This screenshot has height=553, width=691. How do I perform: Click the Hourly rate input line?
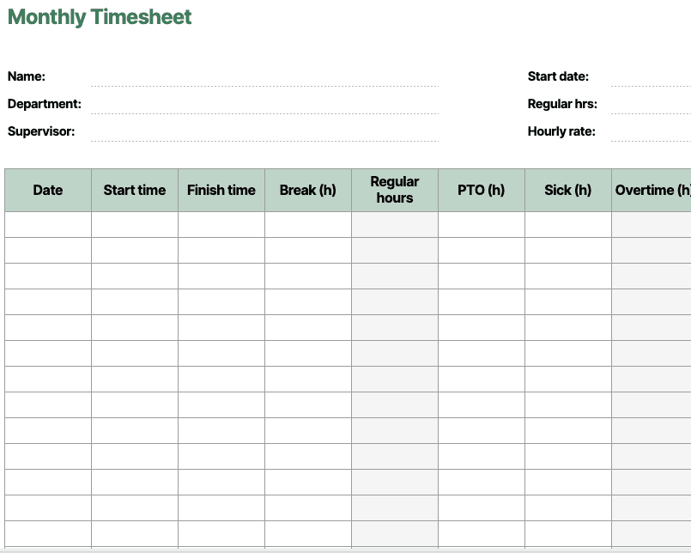651,132
